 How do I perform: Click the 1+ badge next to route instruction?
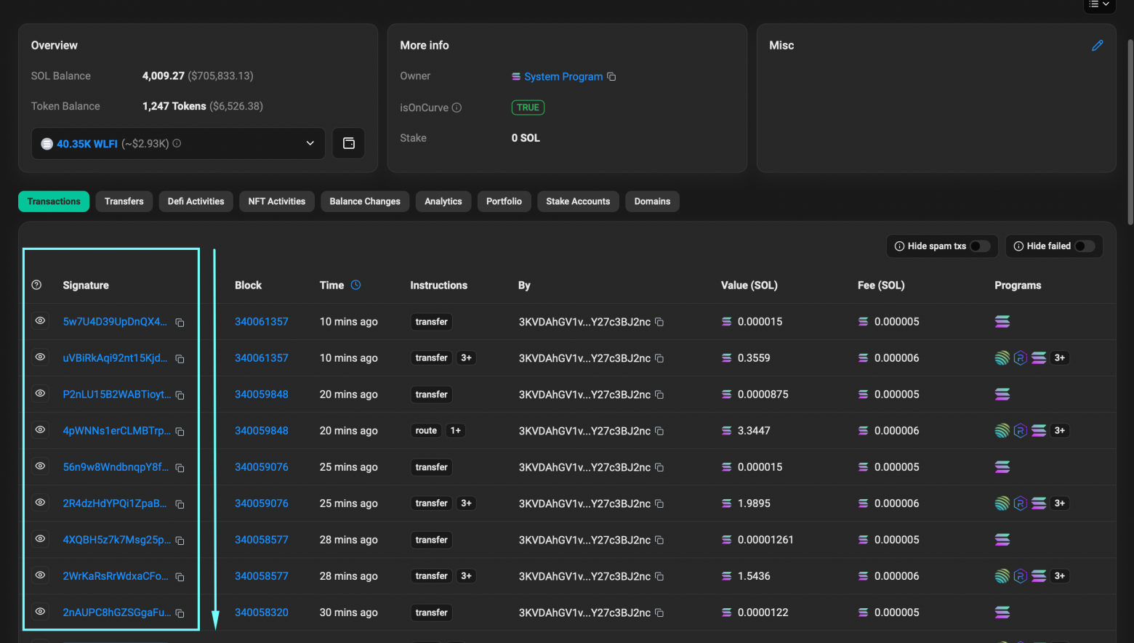[456, 430]
